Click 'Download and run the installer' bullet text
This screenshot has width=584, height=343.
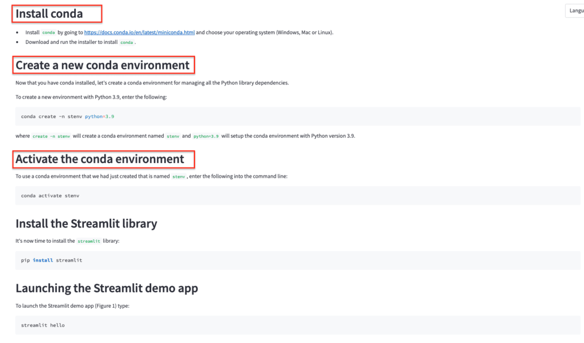pos(71,42)
